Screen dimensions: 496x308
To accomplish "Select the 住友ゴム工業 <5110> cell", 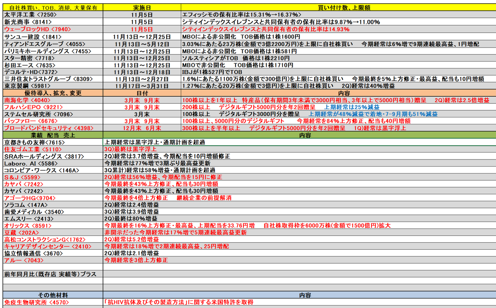I will tap(52, 149).
